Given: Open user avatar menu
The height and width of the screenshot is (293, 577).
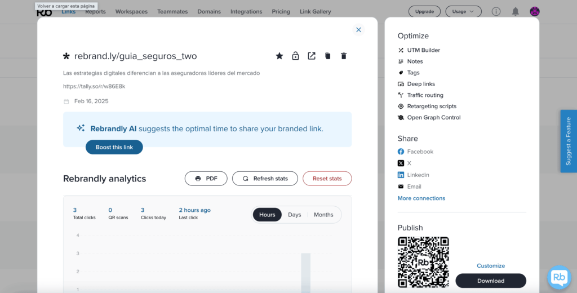Looking at the screenshot, I should [x=535, y=11].
